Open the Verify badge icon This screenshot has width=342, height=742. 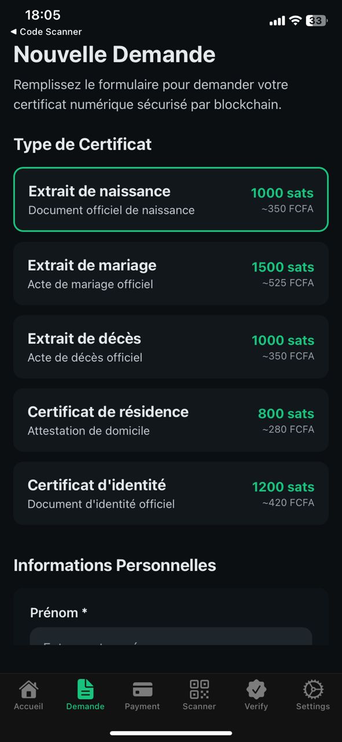tap(256, 689)
